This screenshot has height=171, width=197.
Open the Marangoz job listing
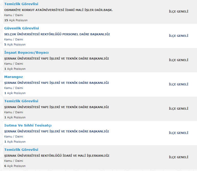point(14,77)
